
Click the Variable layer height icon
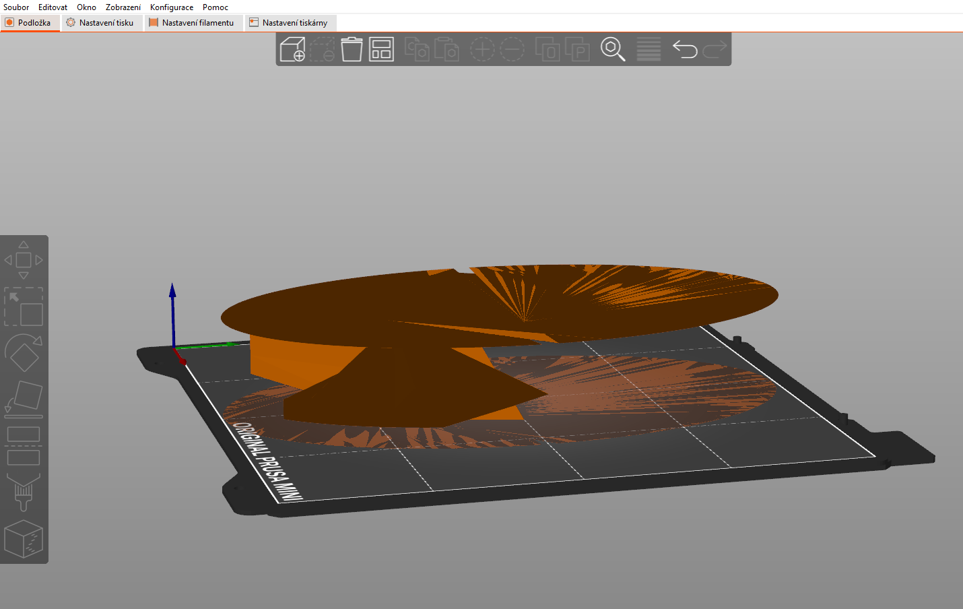(649, 49)
